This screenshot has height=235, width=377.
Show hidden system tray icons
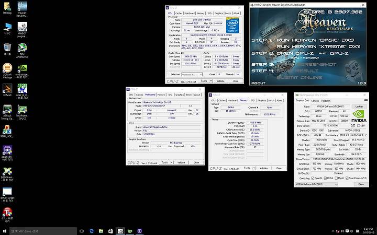pyautogui.click(x=333, y=231)
